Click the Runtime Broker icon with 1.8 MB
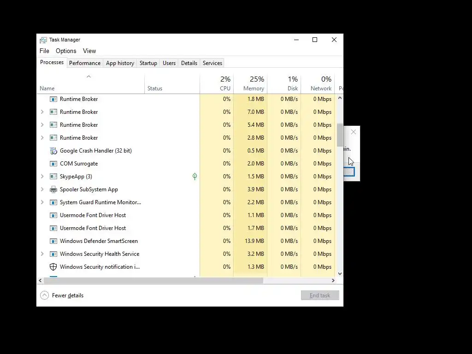The width and height of the screenshot is (472, 354). 53,99
